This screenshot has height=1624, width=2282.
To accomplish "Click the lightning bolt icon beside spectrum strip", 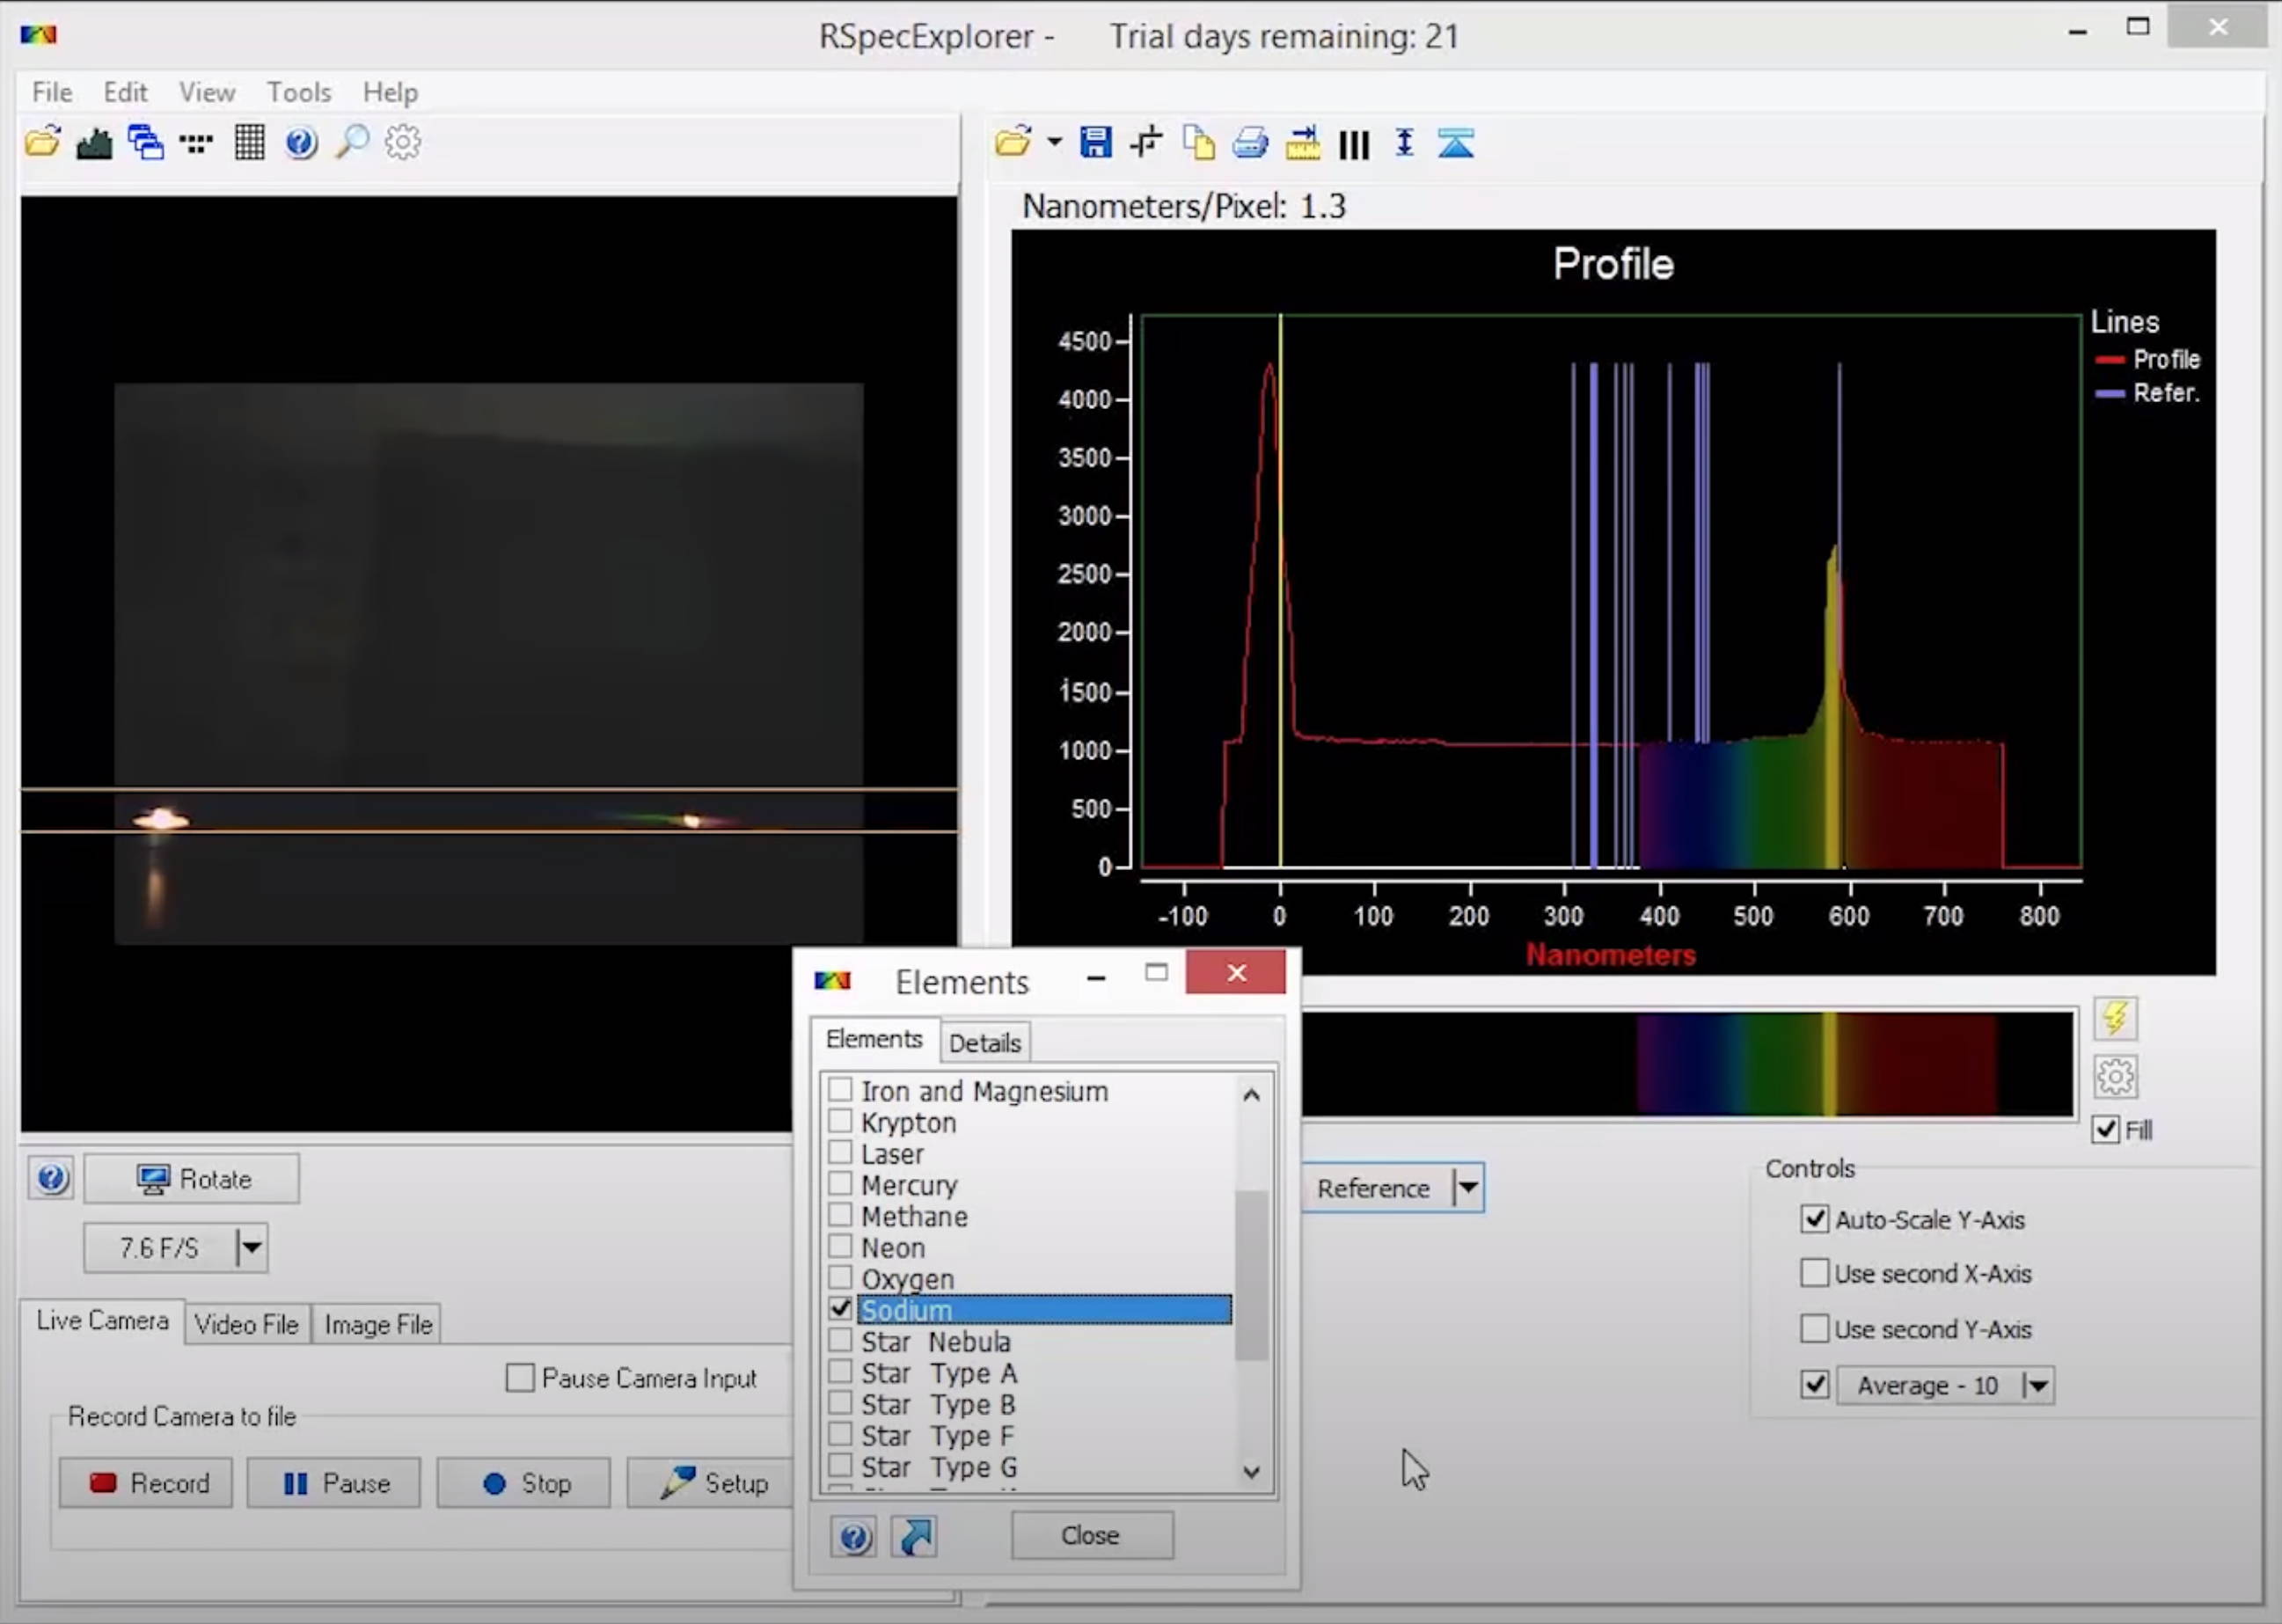I will pos(2115,1018).
